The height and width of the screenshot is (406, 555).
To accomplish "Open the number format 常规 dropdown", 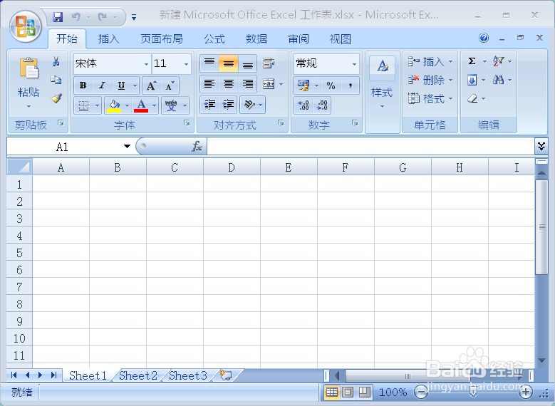I will click(x=354, y=64).
